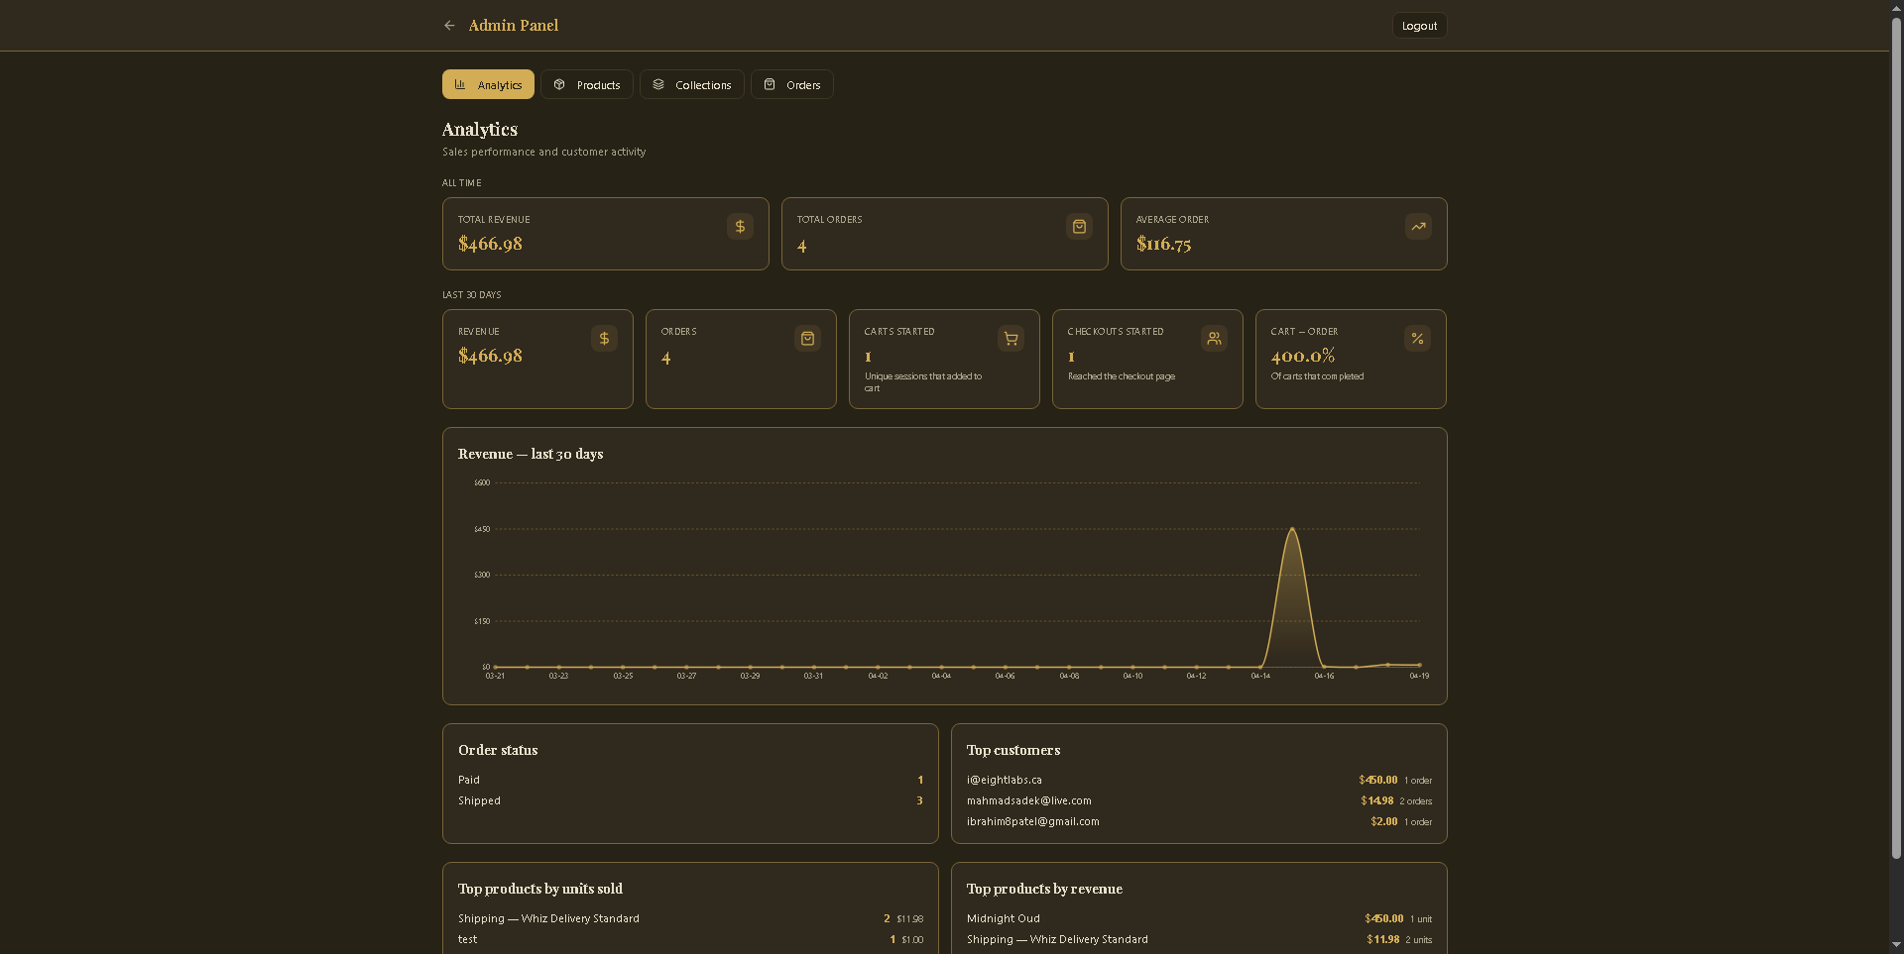Viewport: 1904px width, 954px height.
Task: Click the Shipped row in Order status
Action: click(690, 800)
